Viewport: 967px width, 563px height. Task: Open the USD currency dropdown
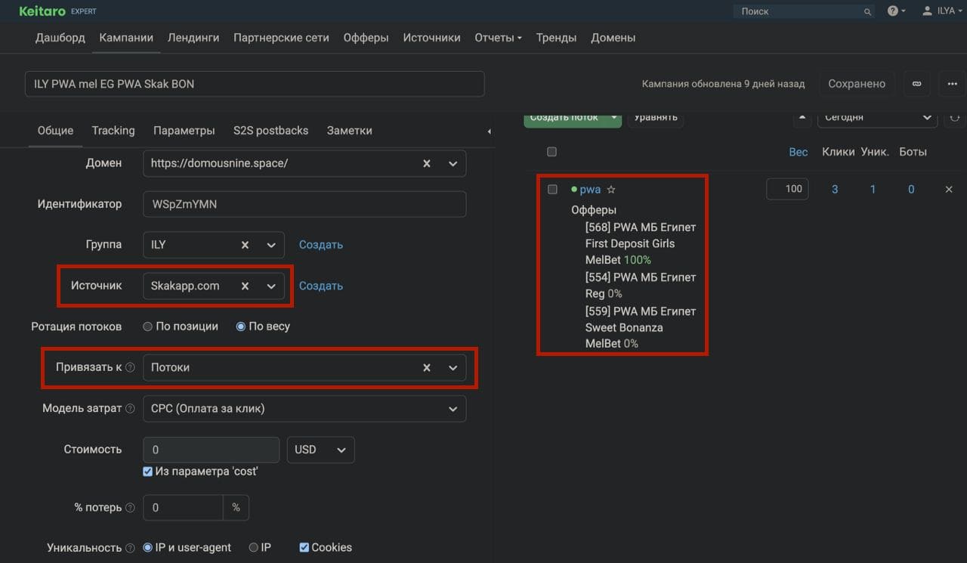click(x=321, y=450)
